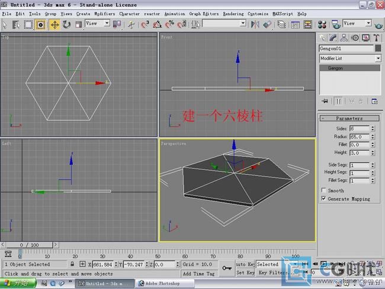385x289 pixels.
Task: Uncheck Generate Mapping checkbox
Action: [323, 198]
